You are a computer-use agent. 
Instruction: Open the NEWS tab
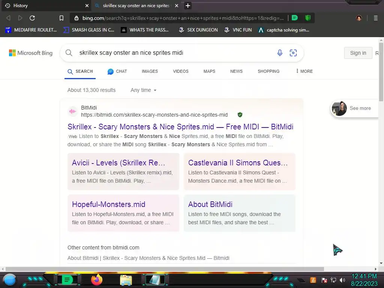coord(236,71)
